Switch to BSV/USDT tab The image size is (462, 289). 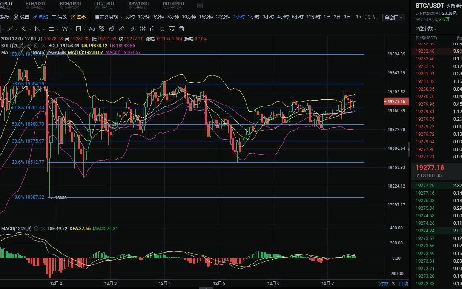(x=139, y=5)
